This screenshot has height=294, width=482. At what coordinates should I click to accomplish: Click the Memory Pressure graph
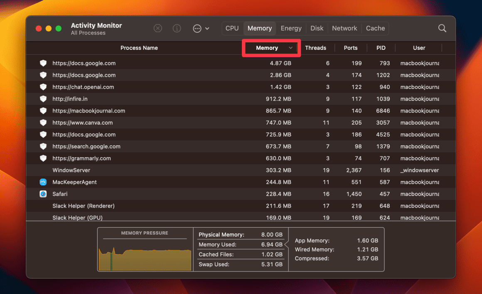click(144, 253)
